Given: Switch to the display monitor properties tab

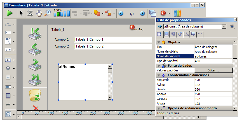Looking at the screenshot, I should coord(193,34).
